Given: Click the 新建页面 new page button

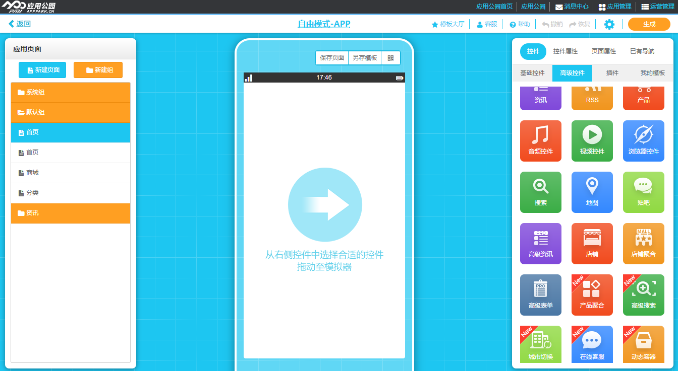Looking at the screenshot, I should tap(42, 70).
